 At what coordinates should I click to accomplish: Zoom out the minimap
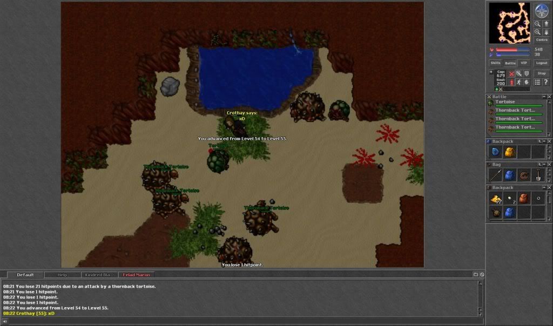click(538, 24)
